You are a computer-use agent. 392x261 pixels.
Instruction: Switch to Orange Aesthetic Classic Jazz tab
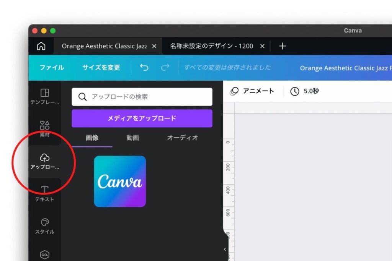pos(104,46)
